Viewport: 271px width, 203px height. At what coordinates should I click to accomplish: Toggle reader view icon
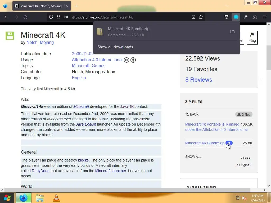coord(193,17)
